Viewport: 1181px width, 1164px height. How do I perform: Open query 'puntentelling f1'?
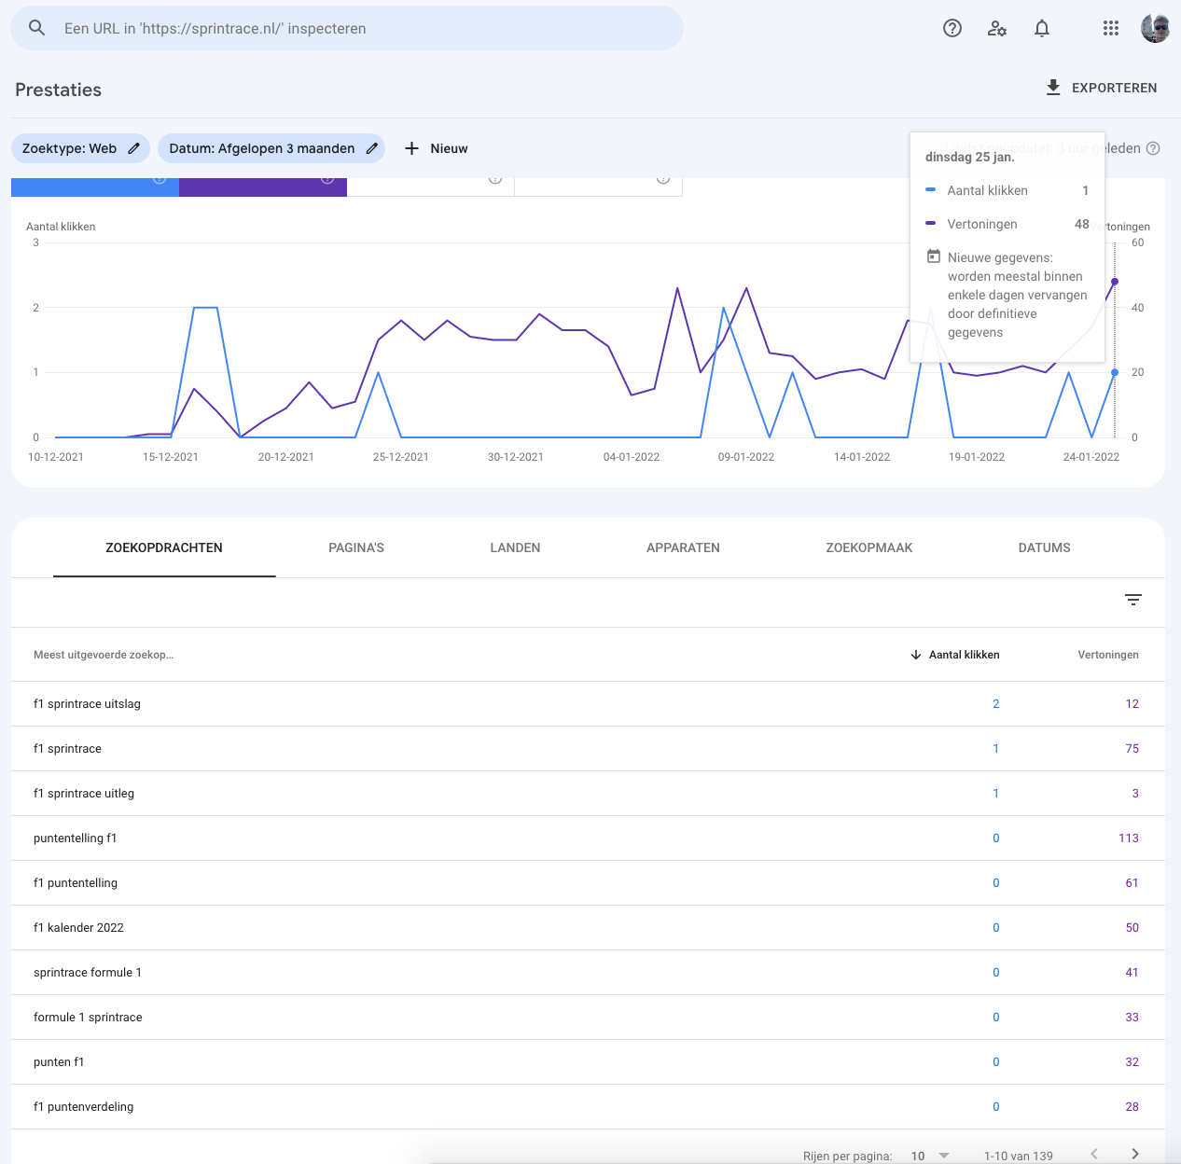click(x=588, y=838)
